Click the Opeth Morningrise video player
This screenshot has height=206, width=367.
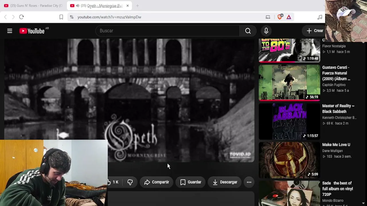(129, 100)
